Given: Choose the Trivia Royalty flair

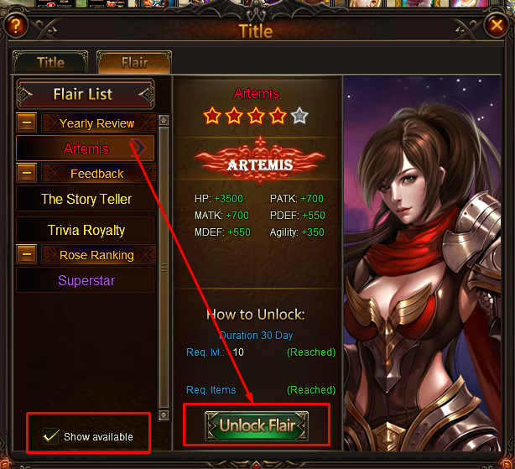Looking at the screenshot, I should tap(85, 230).
